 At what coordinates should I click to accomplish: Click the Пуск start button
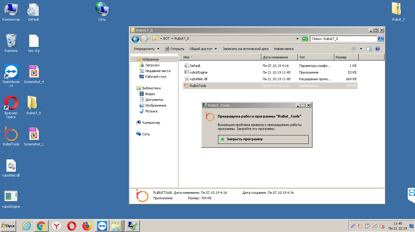tap(8, 226)
